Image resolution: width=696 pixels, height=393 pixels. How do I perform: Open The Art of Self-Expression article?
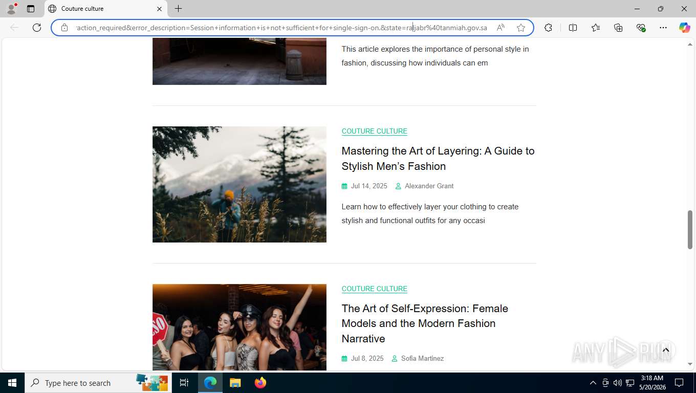pos(425,323)
